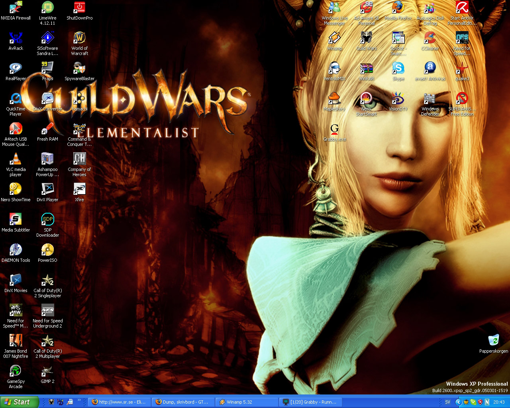Viewport: 510px width, 408px height.
Task: Open the Papperskorgen recycle bin
Action: pos(494,344)
